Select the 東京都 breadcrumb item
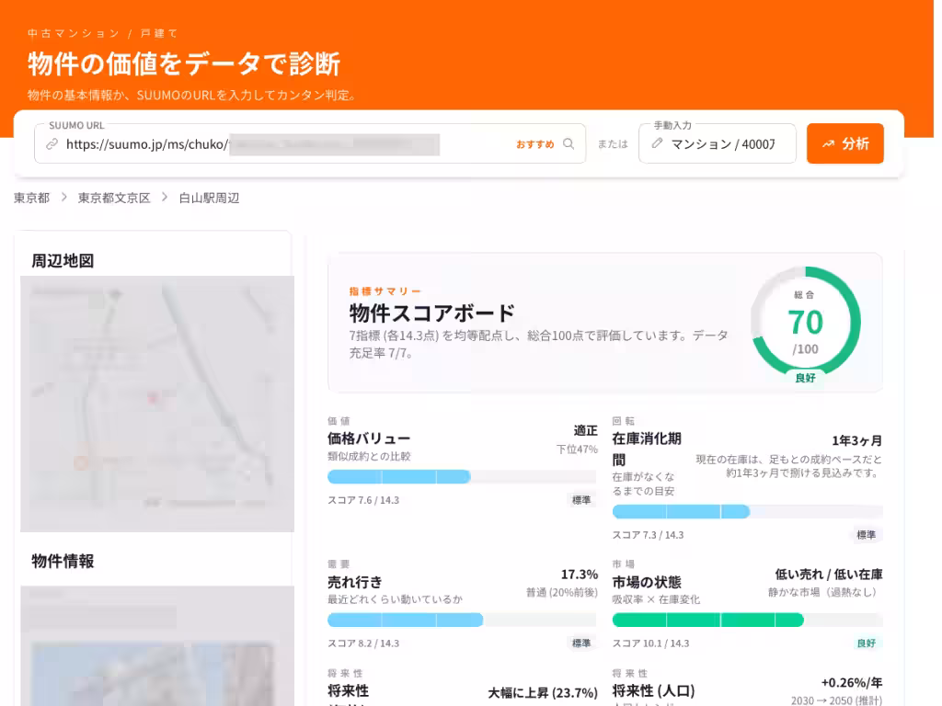This screenshot has width=942, height=706. [x=29, y=198]
